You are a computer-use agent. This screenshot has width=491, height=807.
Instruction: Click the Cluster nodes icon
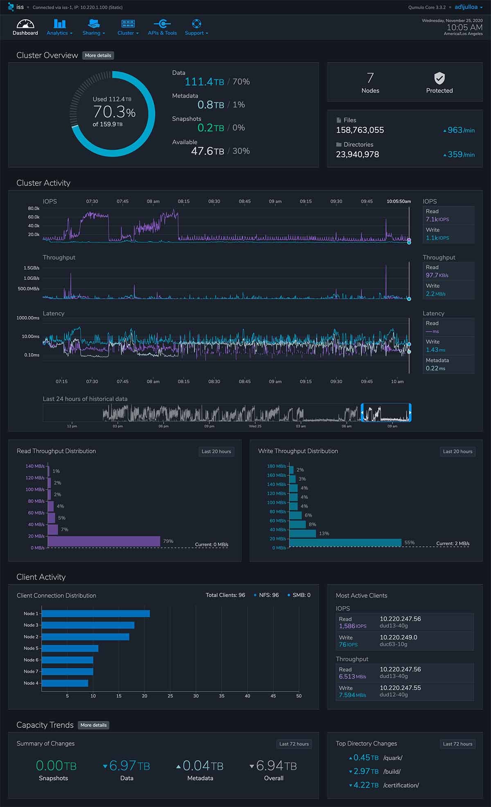(128, 24)
